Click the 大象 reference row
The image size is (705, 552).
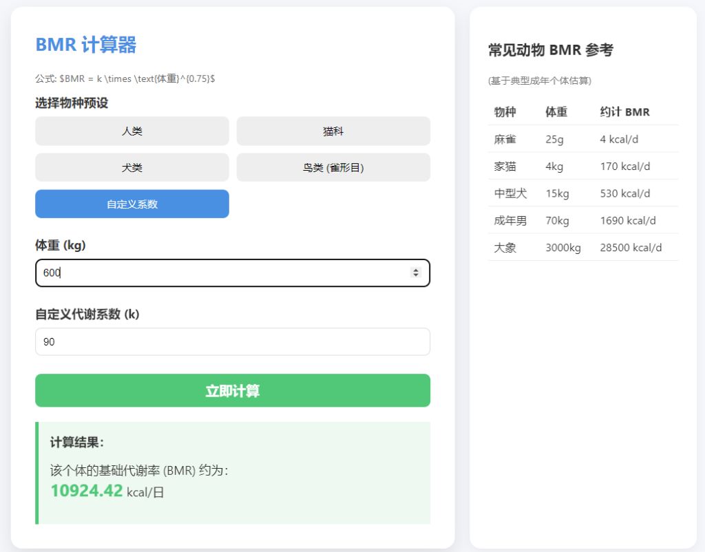point(582,248)
